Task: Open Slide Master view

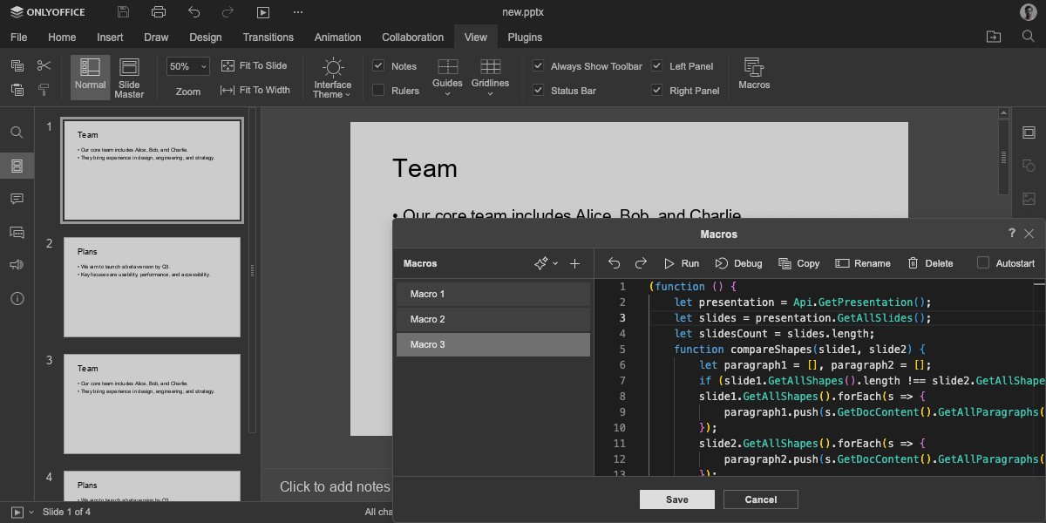Action: click(129, 77)
